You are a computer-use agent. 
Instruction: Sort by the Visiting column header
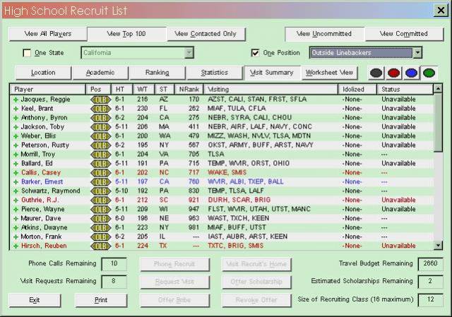270,90
